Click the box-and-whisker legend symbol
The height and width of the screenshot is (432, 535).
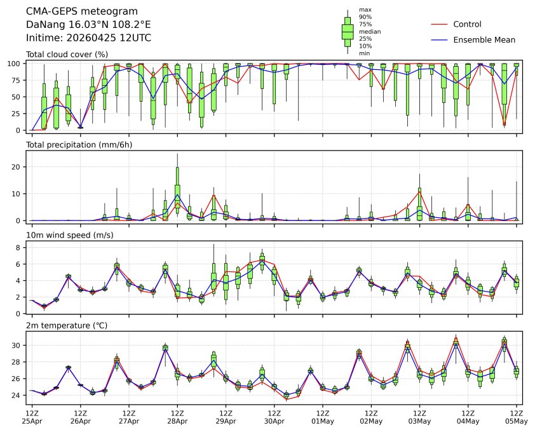coord(347,32)
